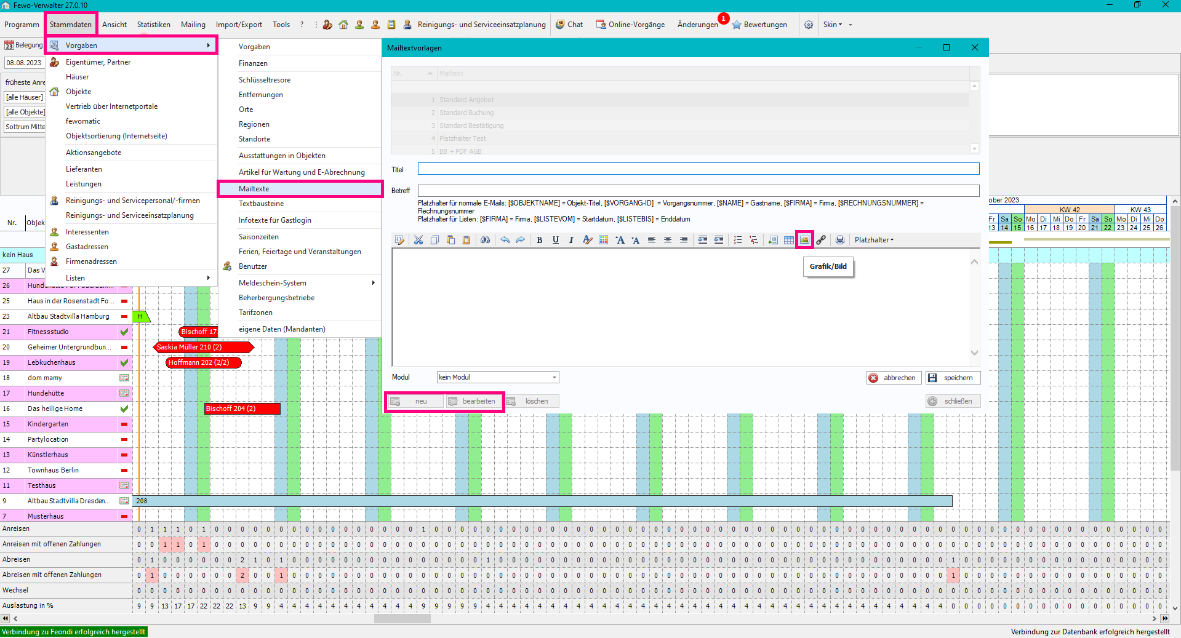Increase font size with larger A icon
The image size is (1181, 638).
pyautogui.click(x=620, y=240)
